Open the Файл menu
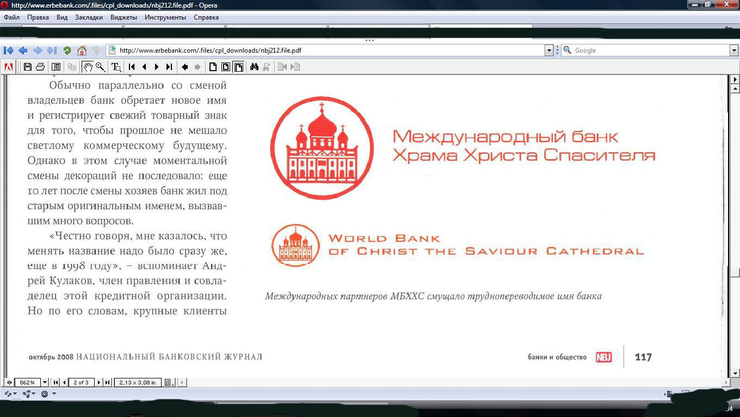Screen dimensions: 740x417 click(12, 17)
